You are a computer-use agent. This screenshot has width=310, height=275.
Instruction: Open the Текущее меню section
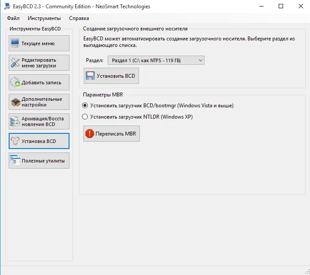click(39, 43)
